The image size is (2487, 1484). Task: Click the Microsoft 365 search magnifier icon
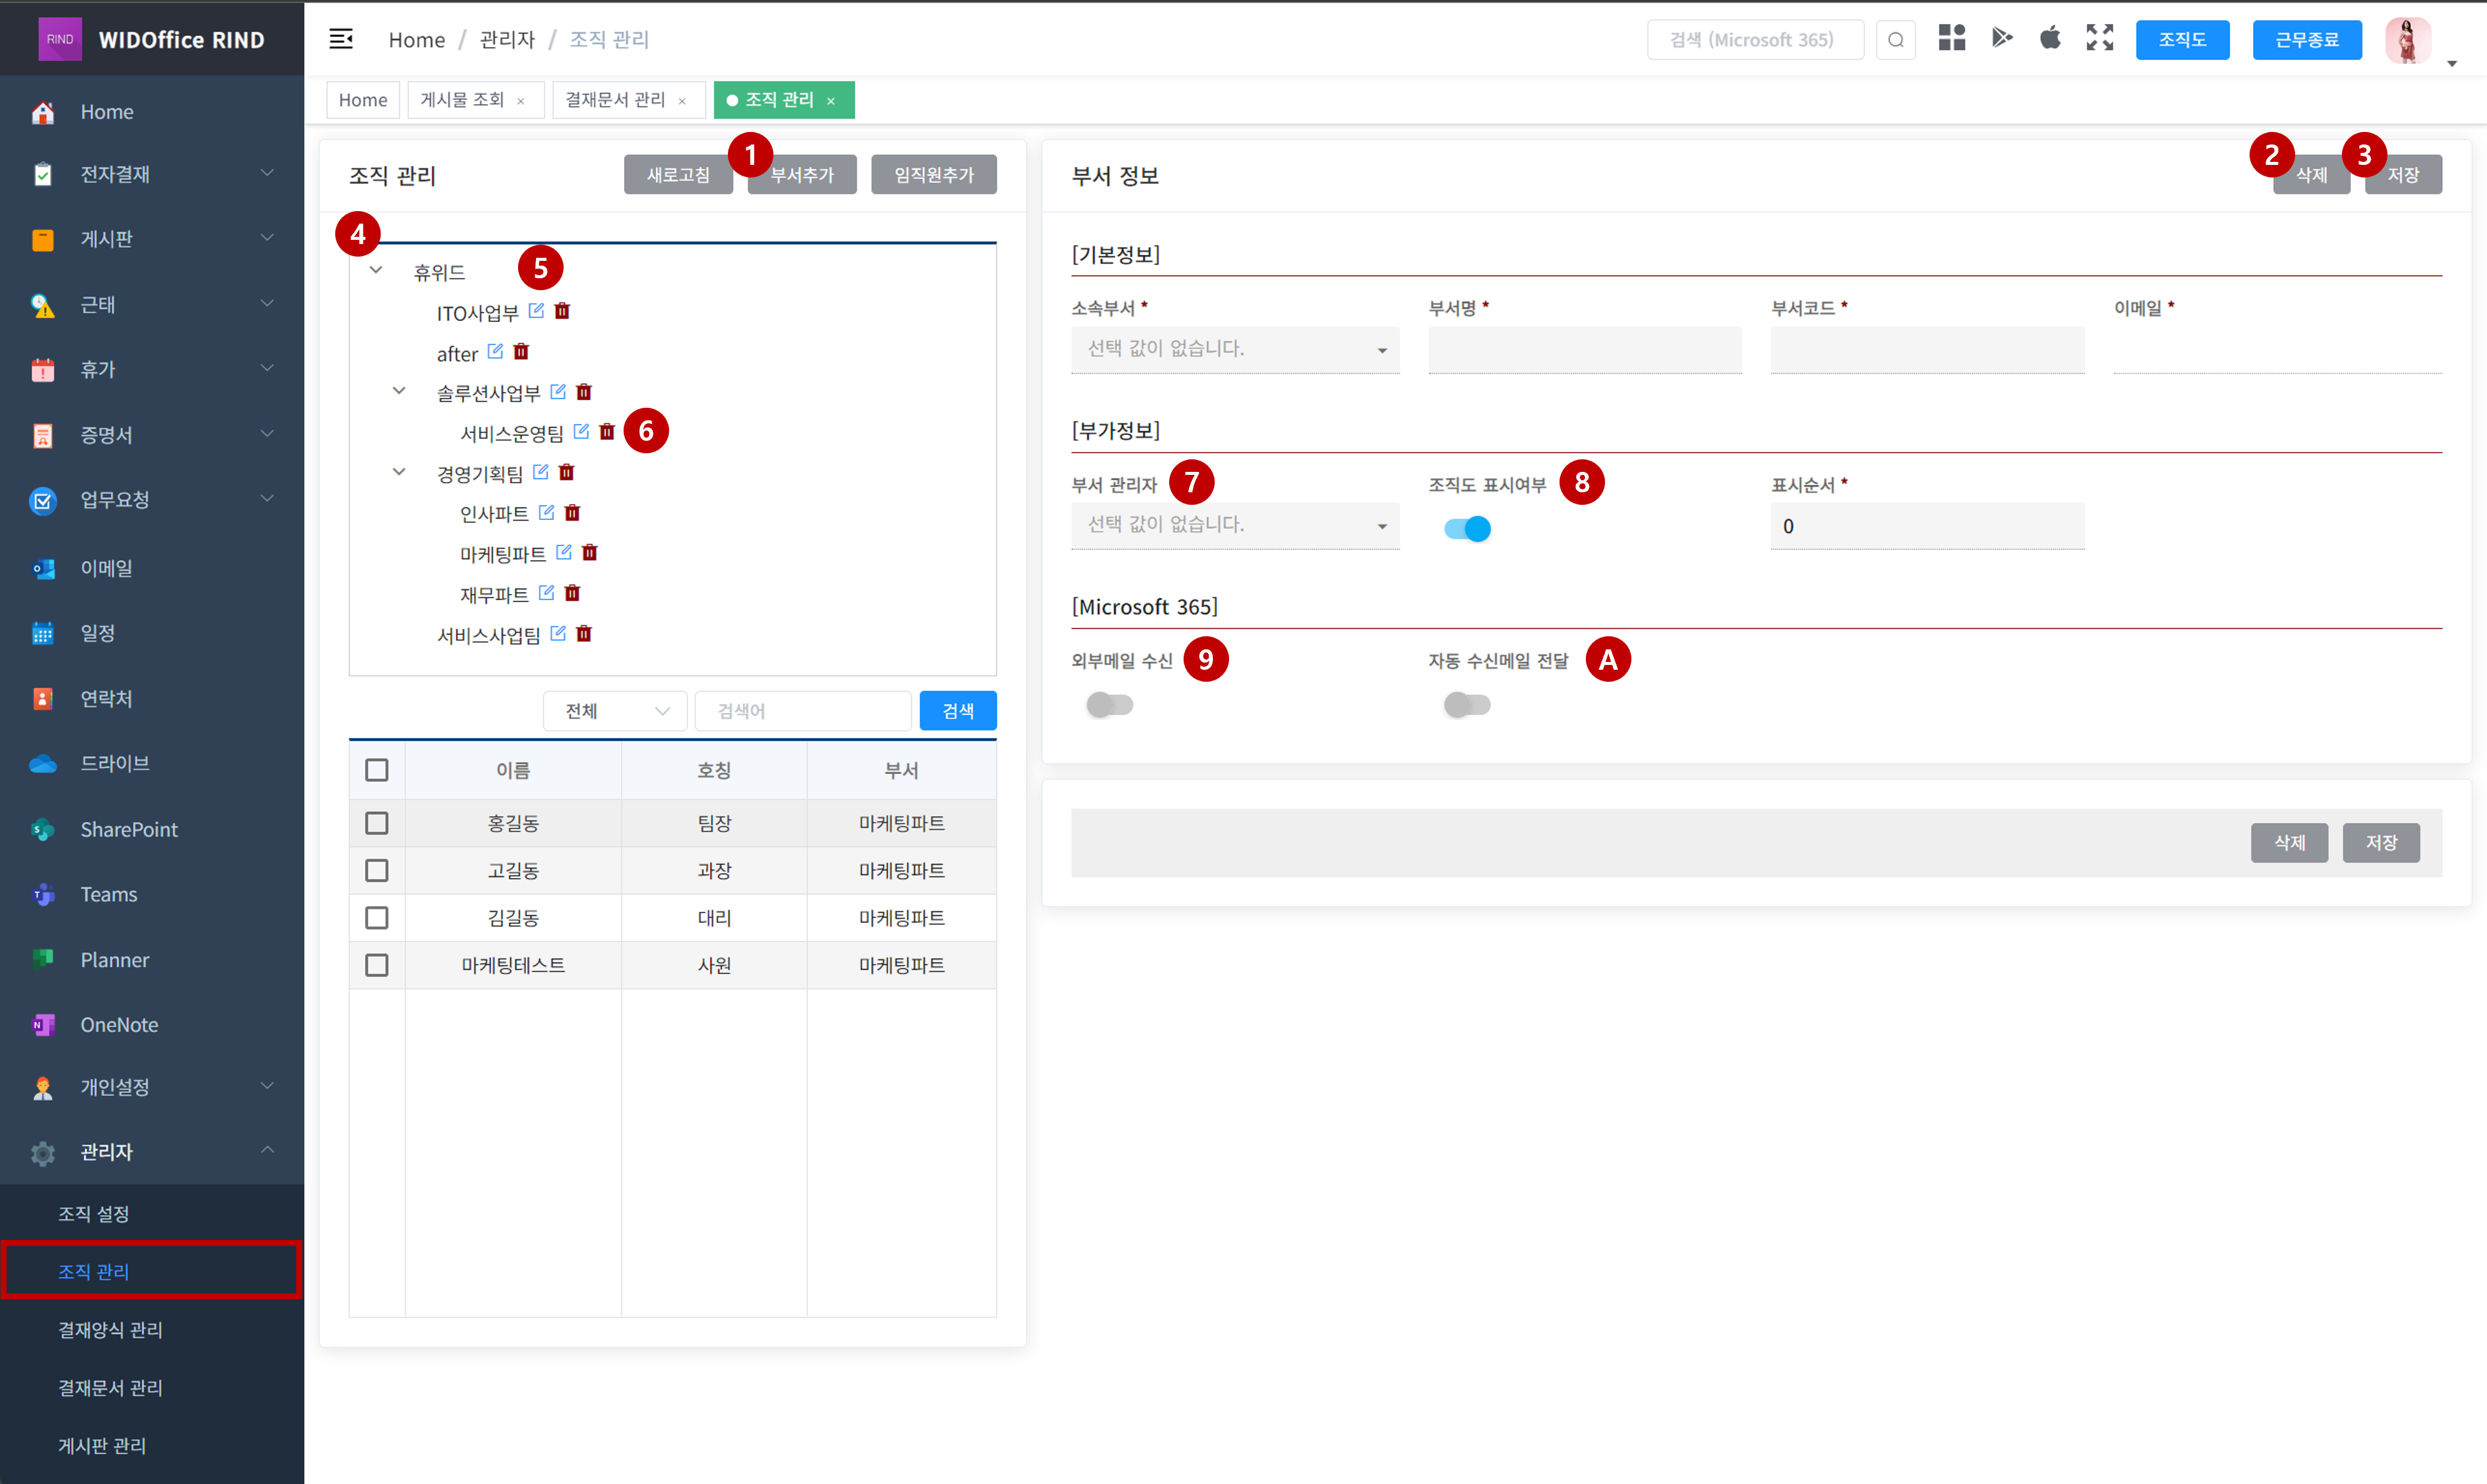(1895, 40)
